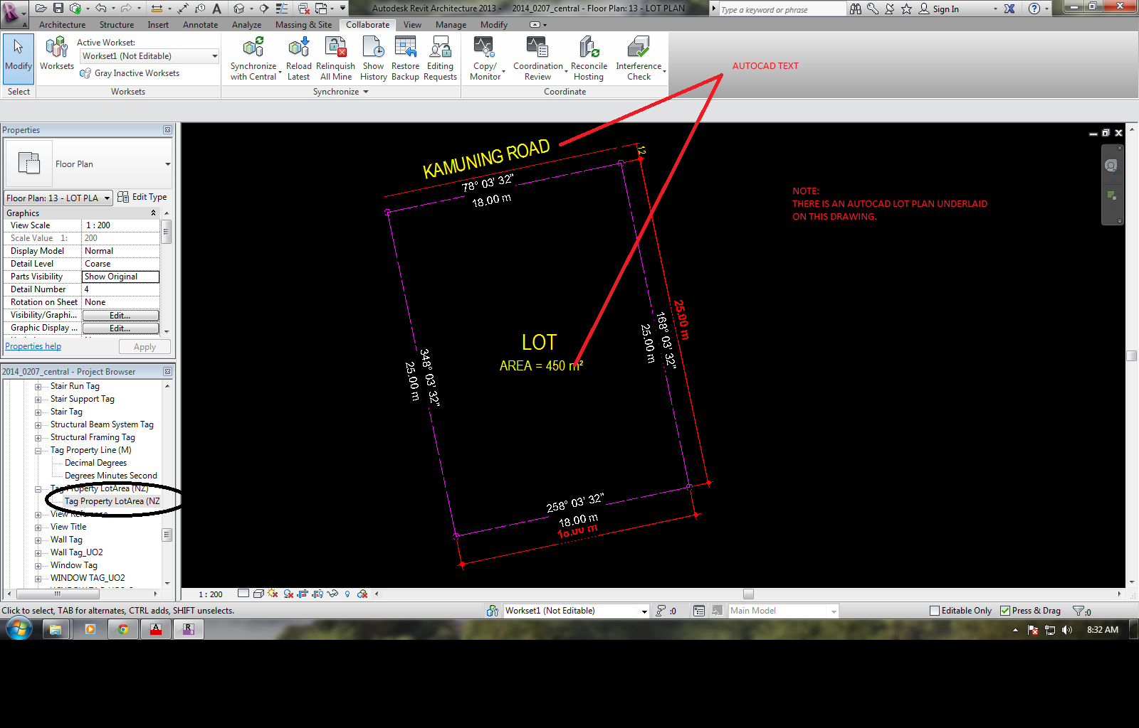
Task: Expand the Floor Plan type selector
Action: coord(168,164)
